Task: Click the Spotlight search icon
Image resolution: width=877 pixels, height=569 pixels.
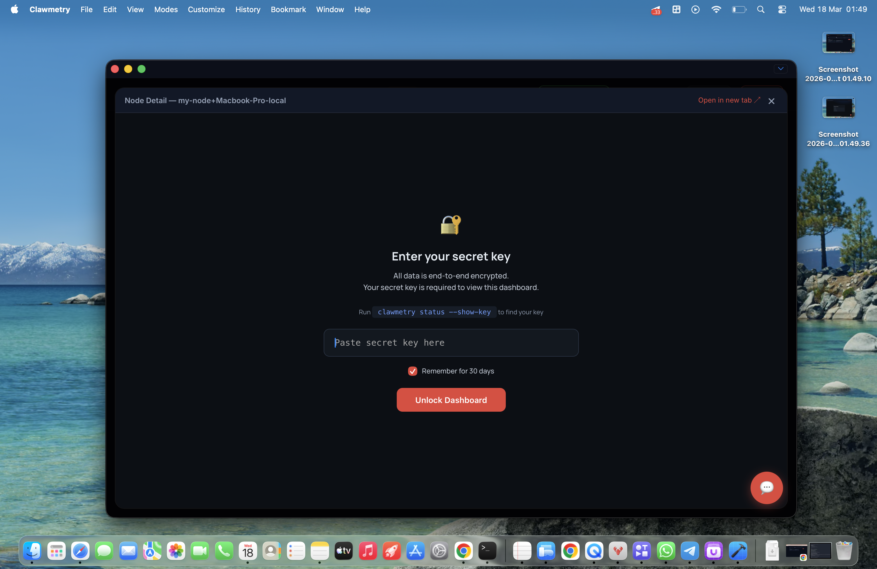Action: (x=760, y=10)
